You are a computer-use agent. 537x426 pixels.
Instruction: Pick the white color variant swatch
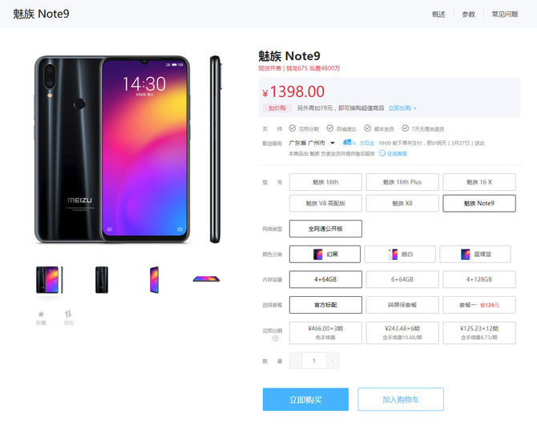tap(400, 254)
